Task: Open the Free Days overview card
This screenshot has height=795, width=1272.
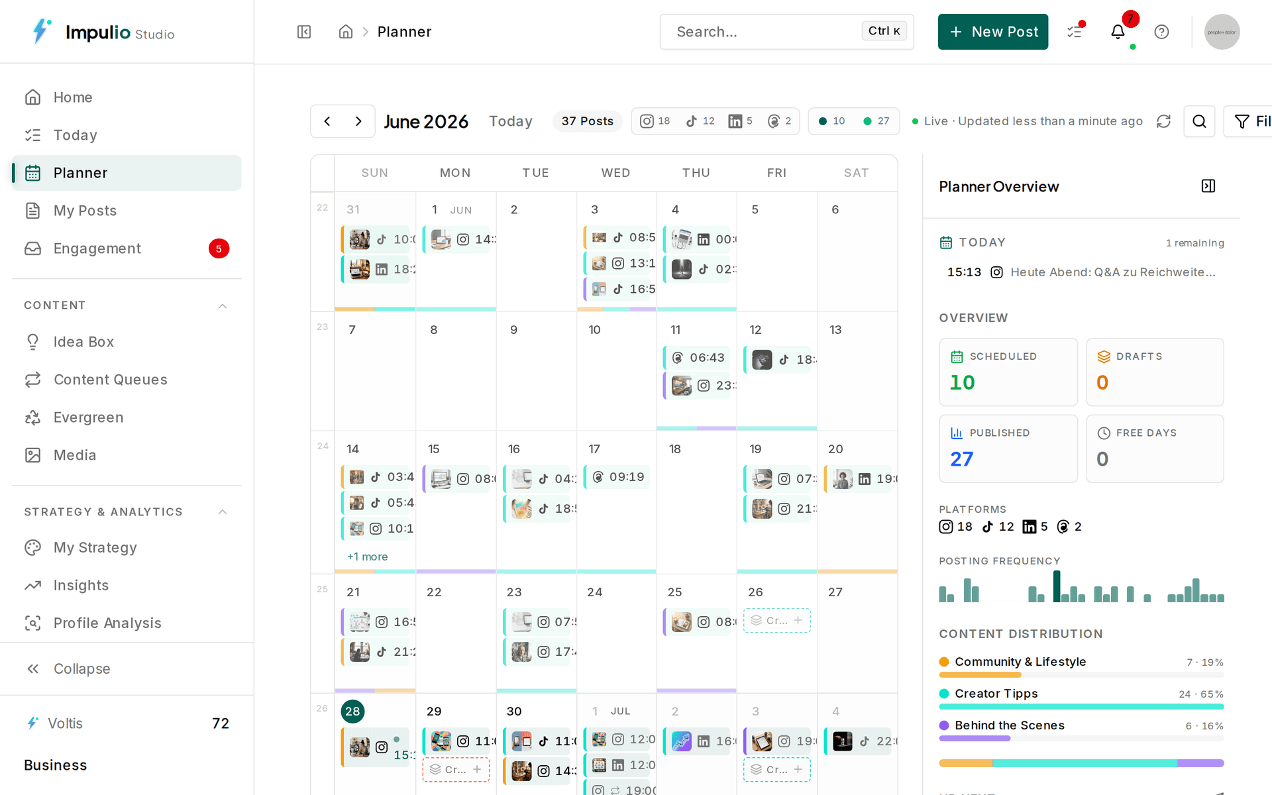Action: [1155, 449]
